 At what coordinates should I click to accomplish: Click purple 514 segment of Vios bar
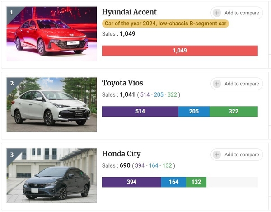click(x=140, y=112)
